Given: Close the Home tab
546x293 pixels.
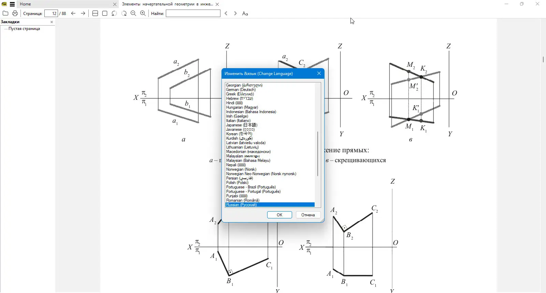Looking at the screenshot, I should coord(115,4).
